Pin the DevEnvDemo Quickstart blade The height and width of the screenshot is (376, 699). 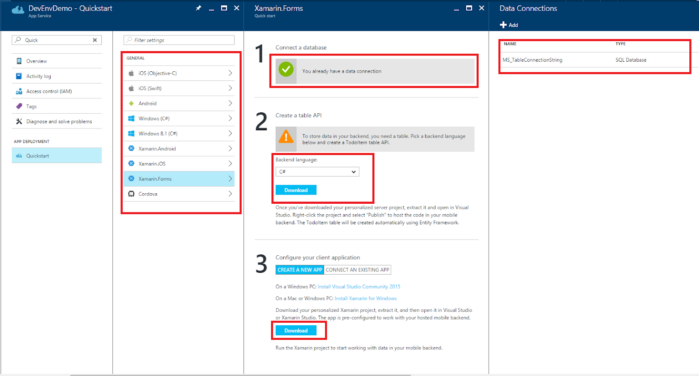(198, 8)
